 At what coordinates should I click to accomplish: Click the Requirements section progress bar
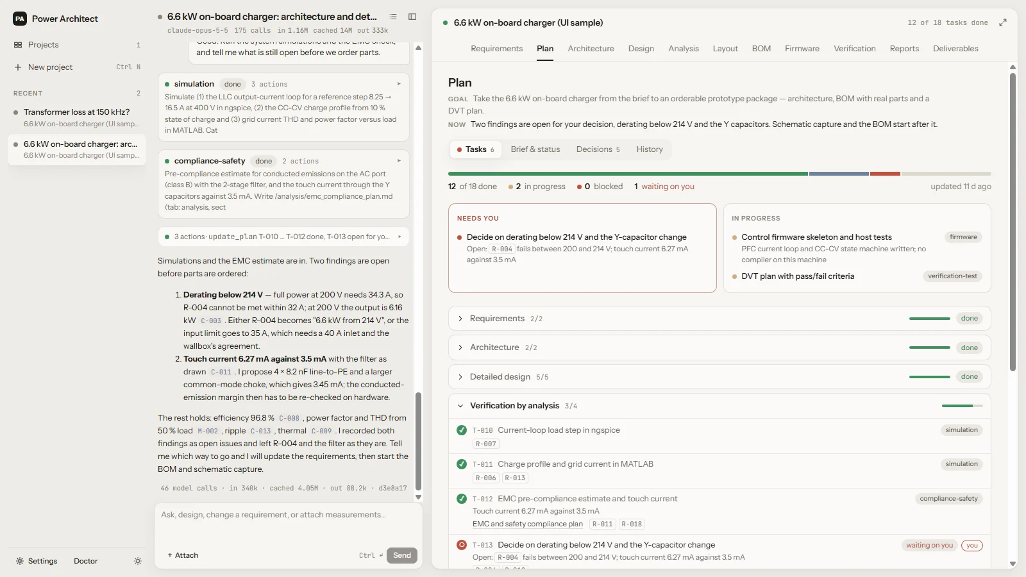929,319
